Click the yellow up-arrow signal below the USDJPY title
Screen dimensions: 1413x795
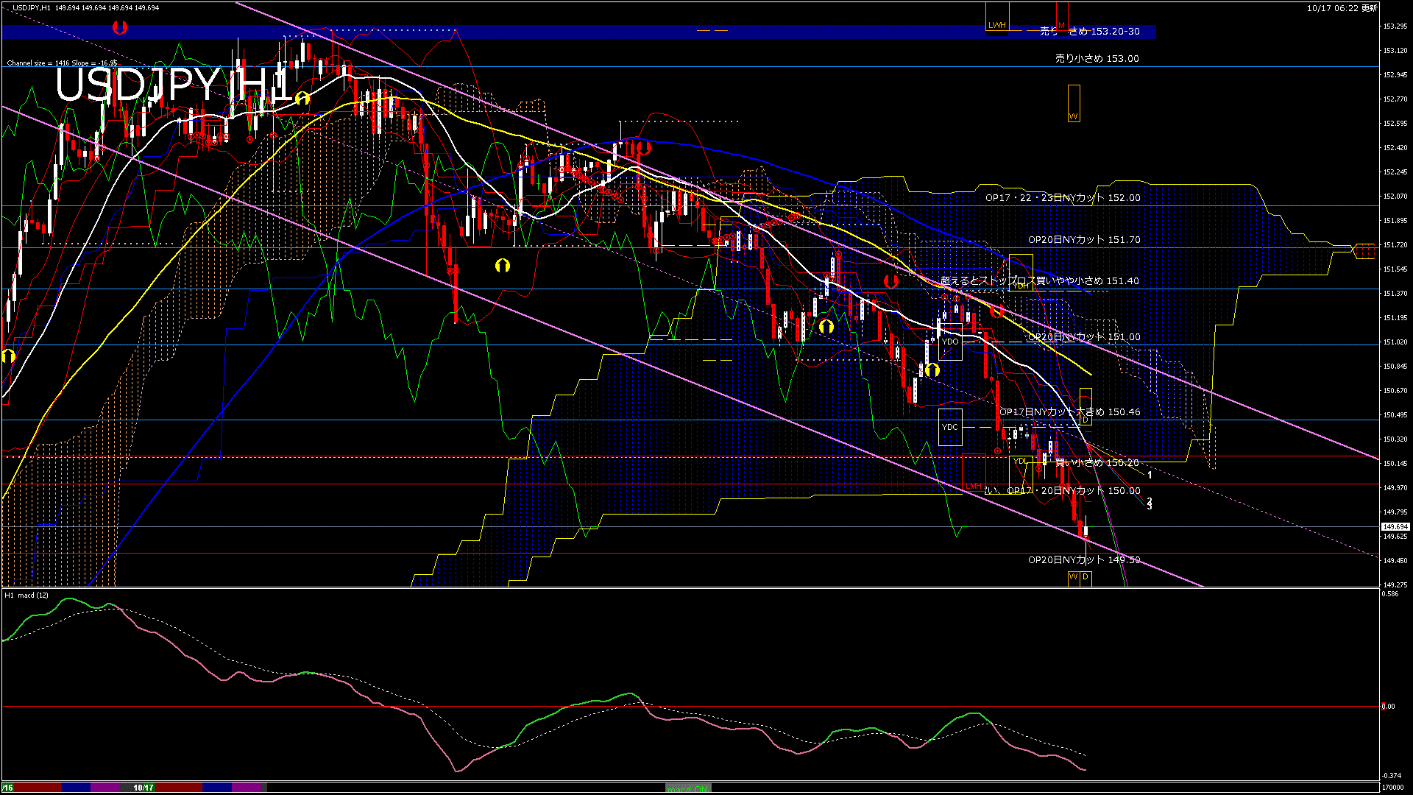point(302,98)
